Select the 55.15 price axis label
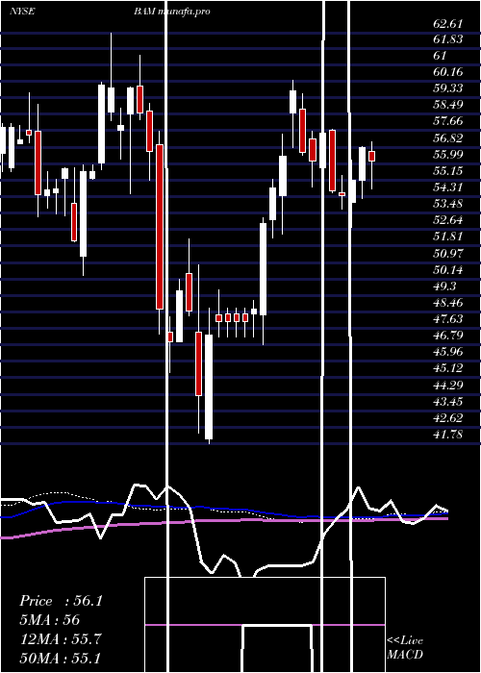The width and height of the screenshot is (481, 673). click(x=448, y=171)
